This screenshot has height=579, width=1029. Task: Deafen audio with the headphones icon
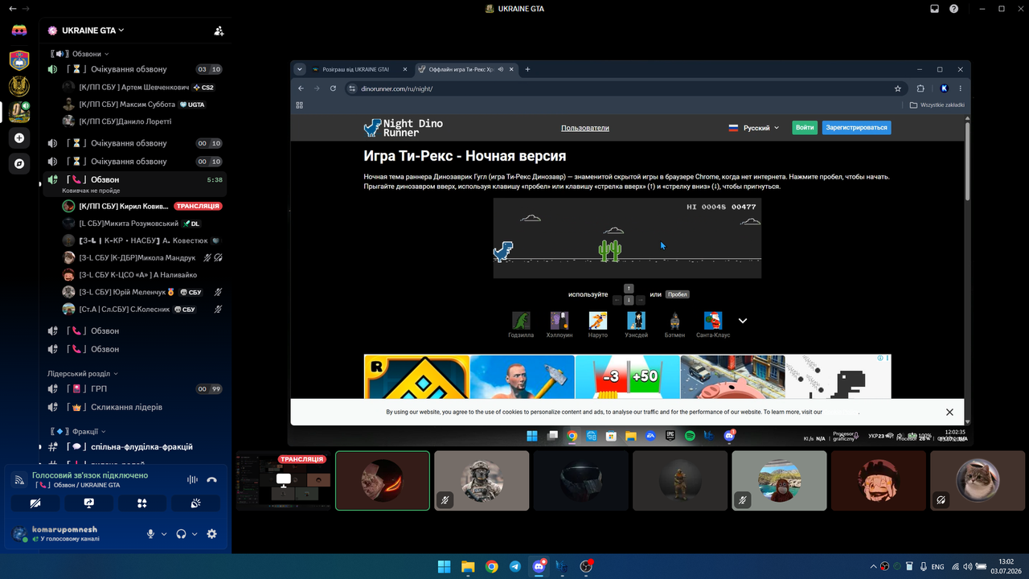tap(181, 534)
